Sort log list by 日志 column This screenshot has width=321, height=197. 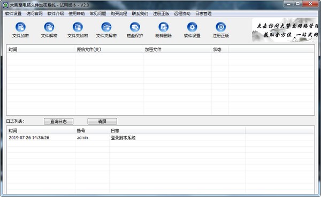[x=177, y=131]
